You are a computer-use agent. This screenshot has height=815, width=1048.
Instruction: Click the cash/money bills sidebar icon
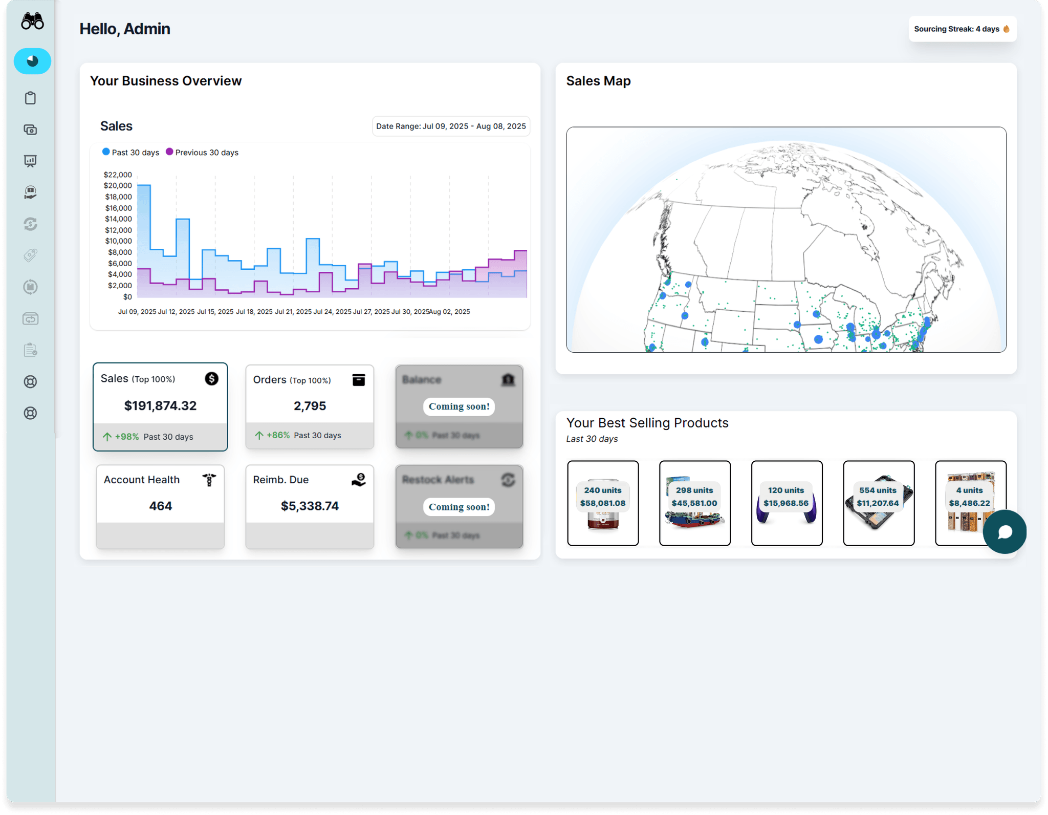click(31, 130)
